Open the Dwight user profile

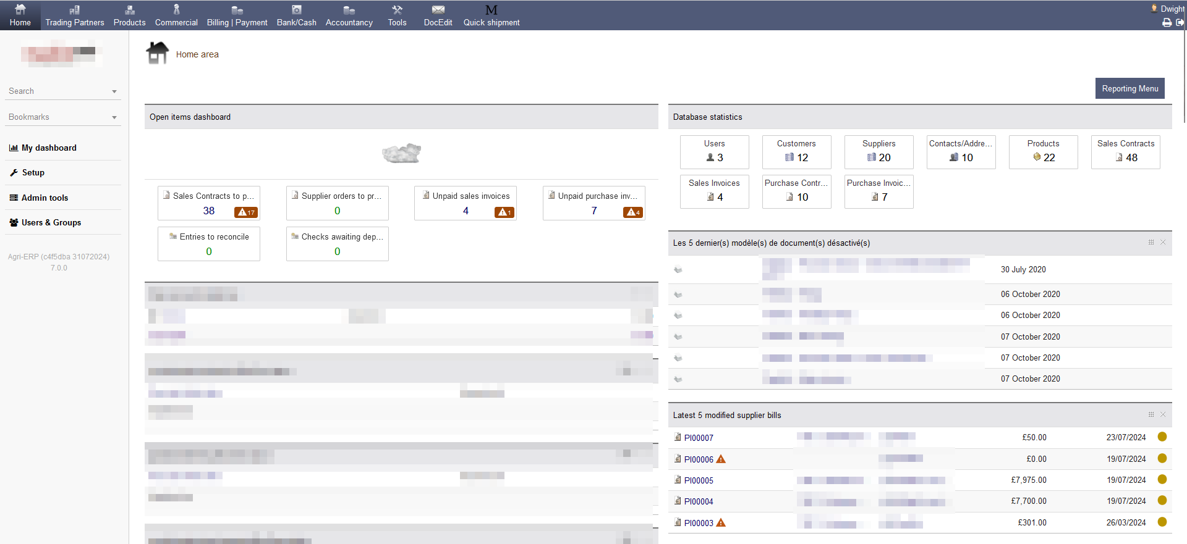coord(1168,9)
